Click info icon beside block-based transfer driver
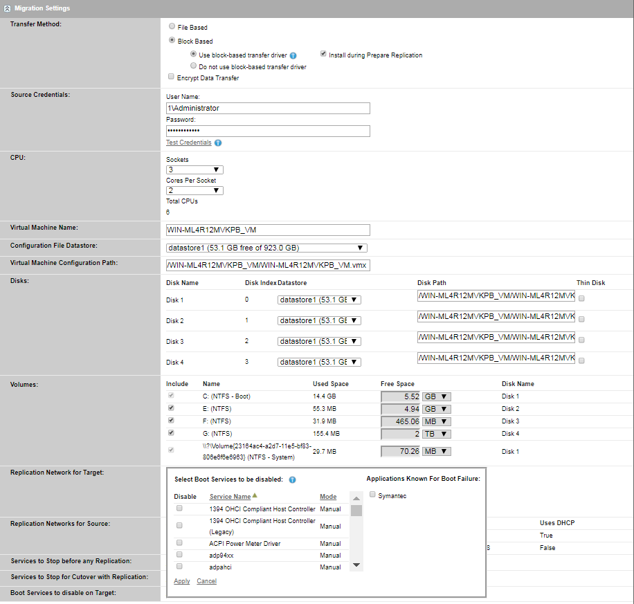The width and height of the screenshot is (634, 604). (293, 55)
